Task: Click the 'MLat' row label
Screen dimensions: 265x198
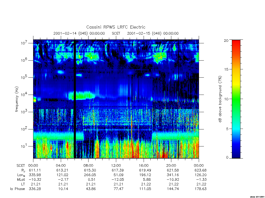Action: 21,180
